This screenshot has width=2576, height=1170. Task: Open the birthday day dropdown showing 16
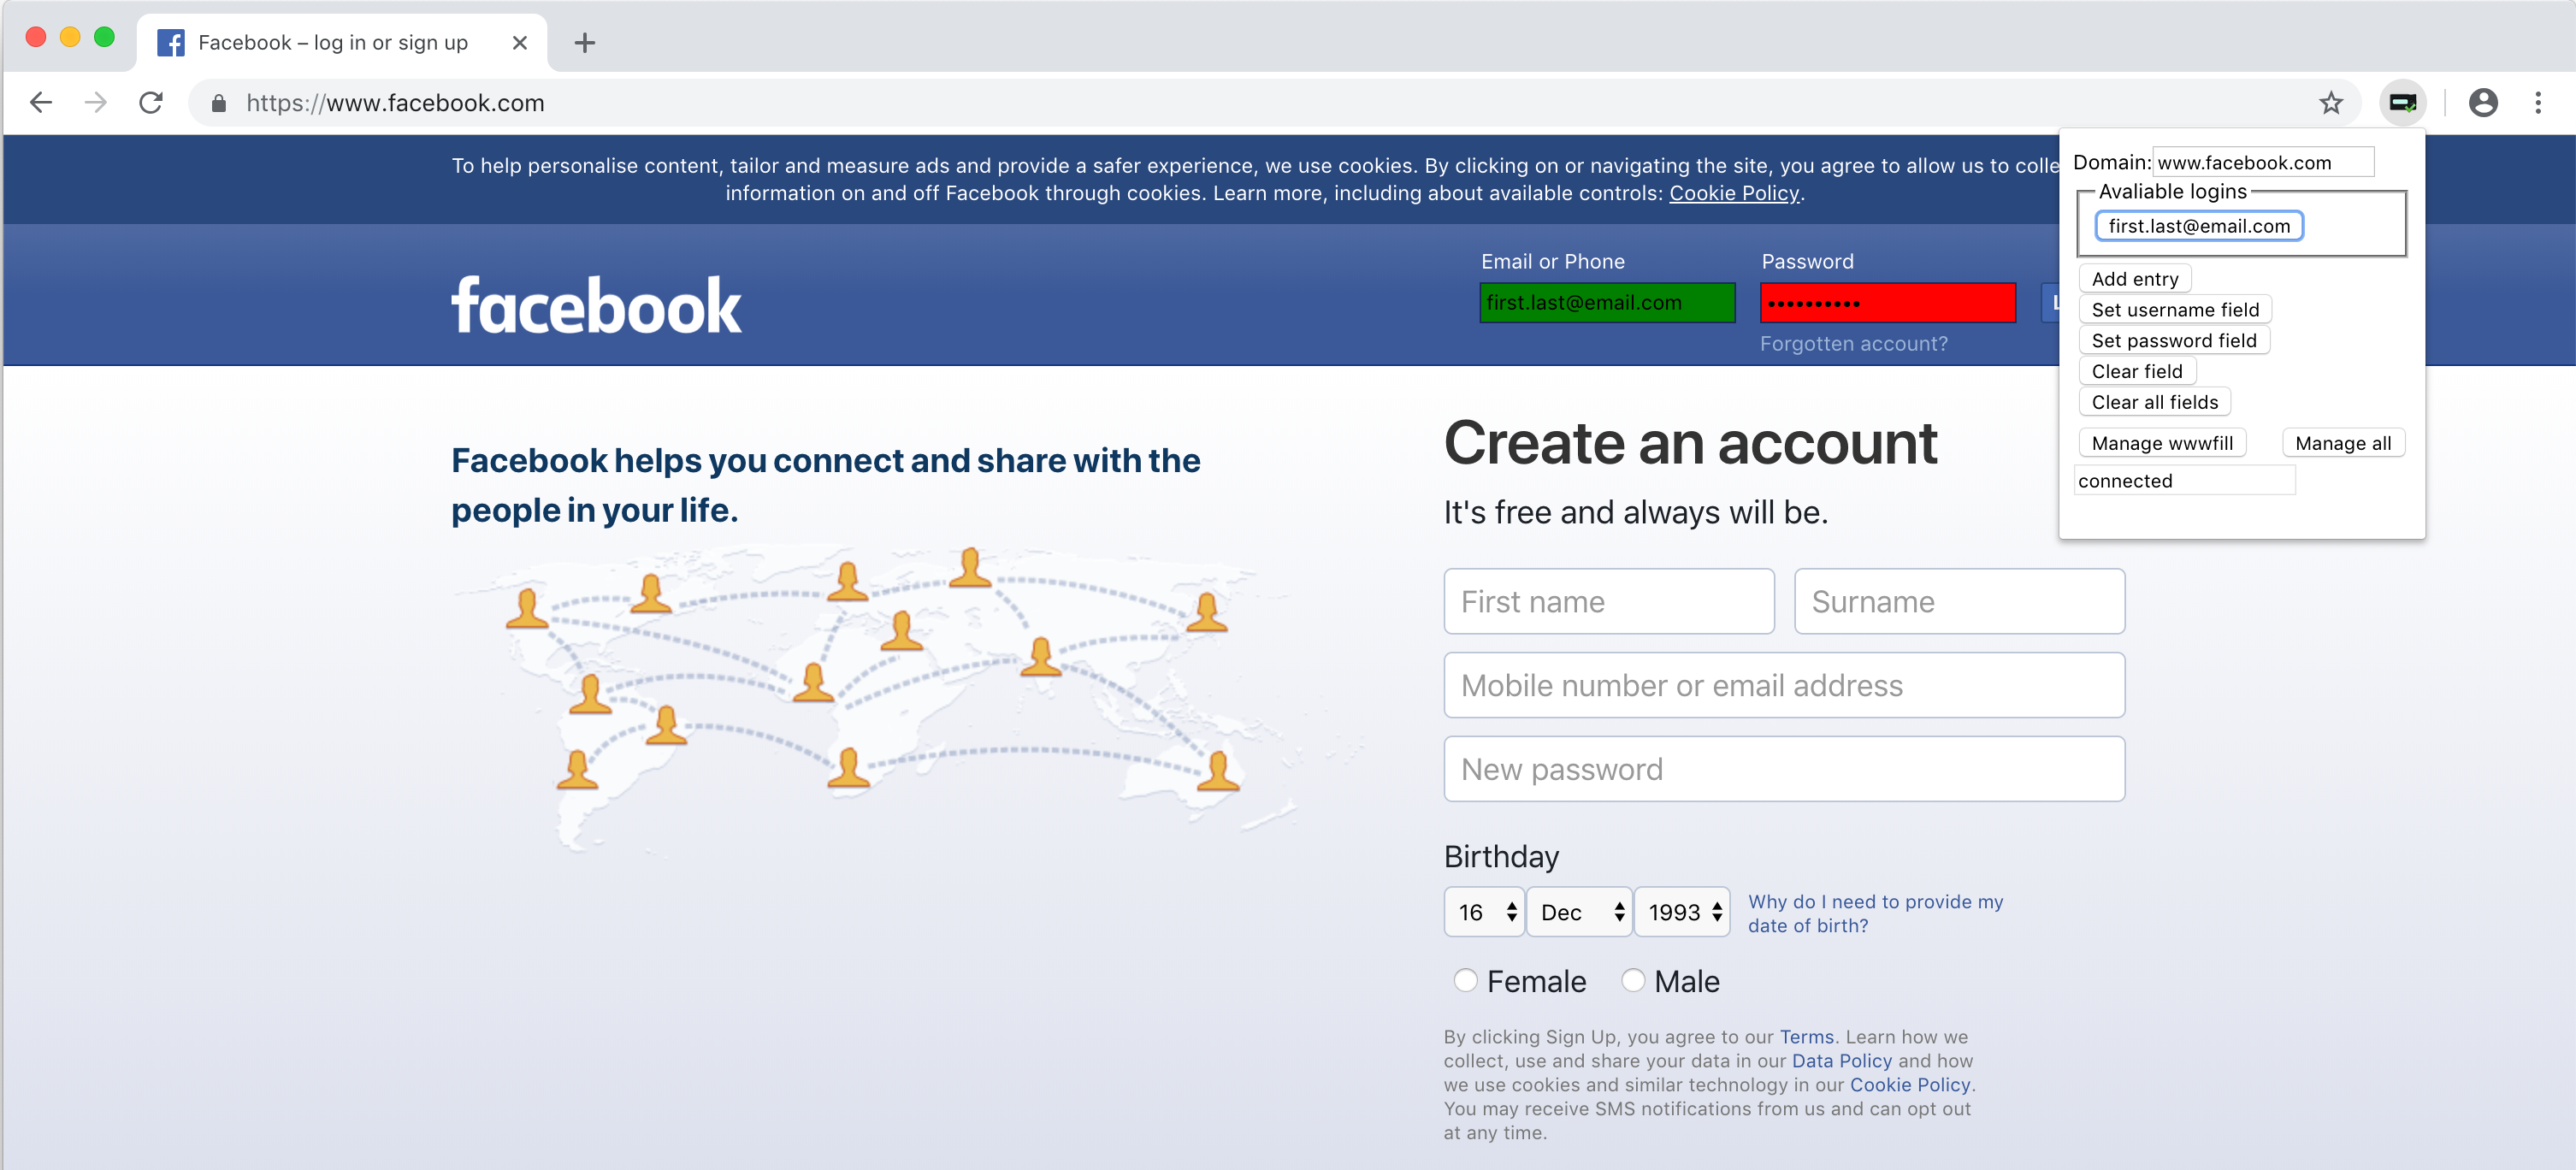click(1484, 912)
